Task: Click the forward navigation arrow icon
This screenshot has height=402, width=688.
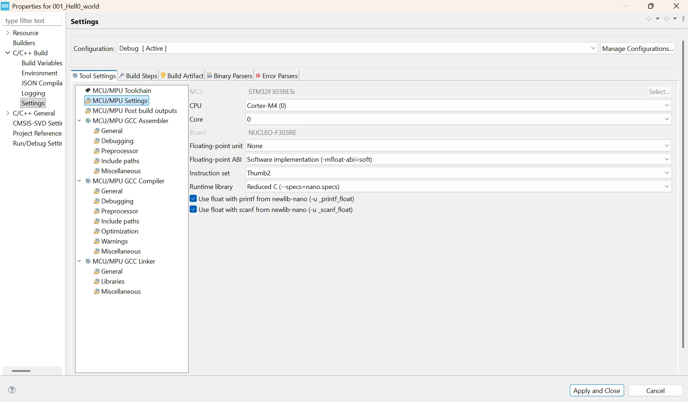Action: (666, 19)
